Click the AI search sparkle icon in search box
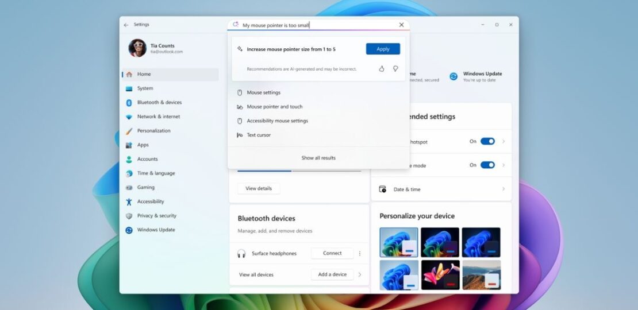Image resolution: width=638 pixels, height=310 pixels. pos(235,25)
